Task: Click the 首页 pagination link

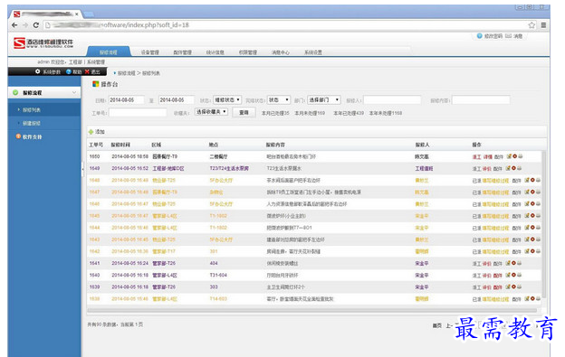Action: (x=437, y=325)
